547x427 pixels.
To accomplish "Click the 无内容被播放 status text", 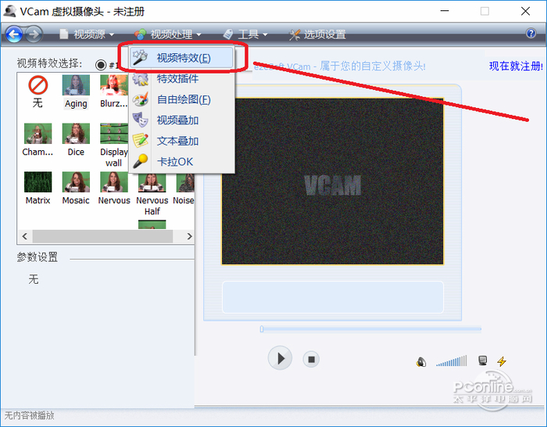I will pos(30,415).
